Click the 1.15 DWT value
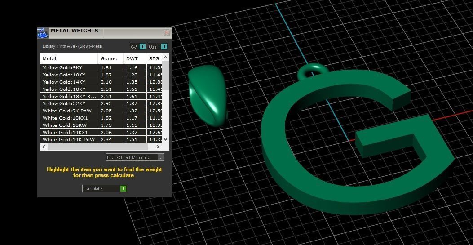 [132, 125]
